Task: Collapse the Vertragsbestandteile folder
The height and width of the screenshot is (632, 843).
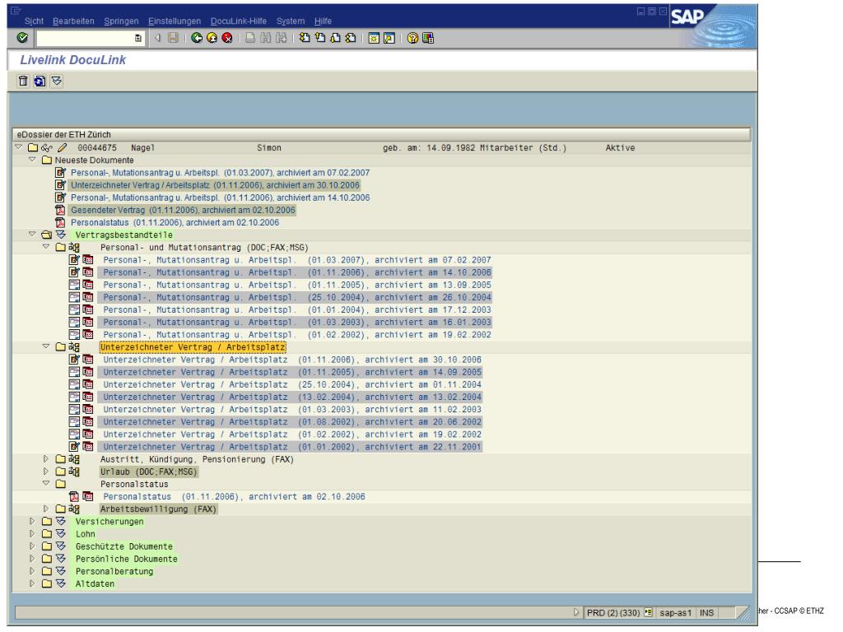Action: 32,235
